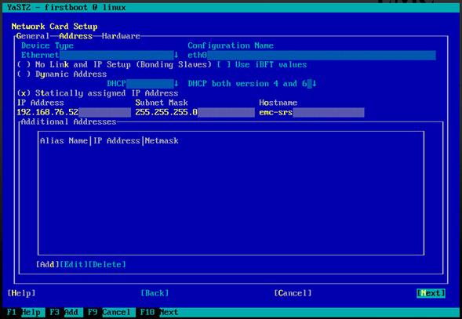Image resolution: width=462 pixels, height=319 pixels.
Task: Switch to the General tab
Action: point(33,36)
